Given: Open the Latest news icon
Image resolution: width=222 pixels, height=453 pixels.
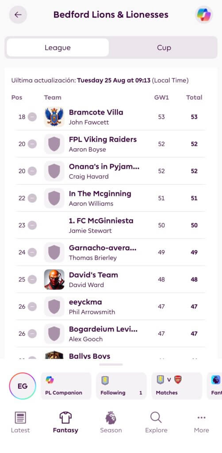Looking at the screenshot, I should (20, 418).
